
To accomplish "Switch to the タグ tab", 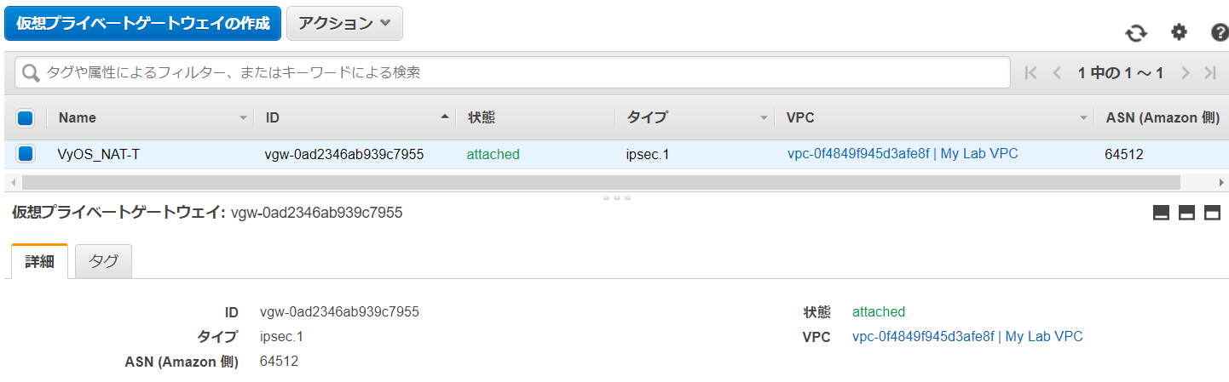I will pyautogui.click(x=104, y=261).
